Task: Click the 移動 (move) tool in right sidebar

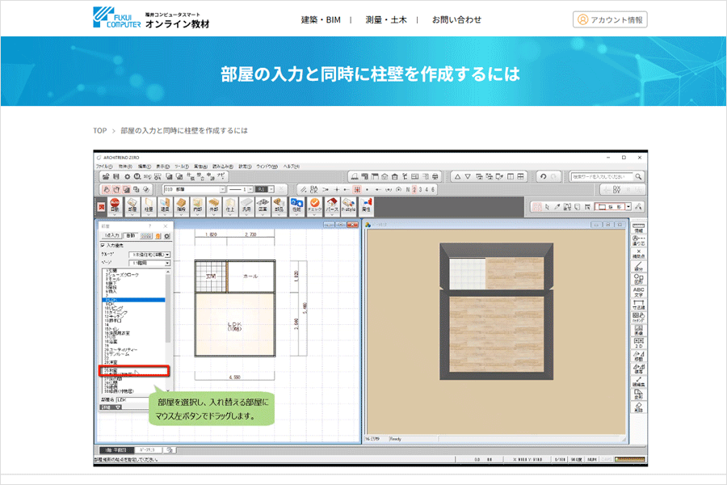Action: coord(638,358)
